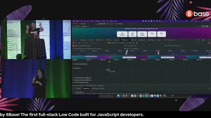Click the issues counter badge in DevTools
Screen dimensions: 211x118
tap(198, 40)
